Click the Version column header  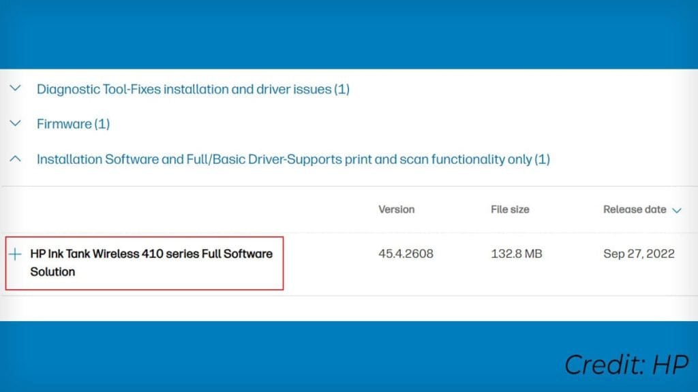(x=396, y=209)
